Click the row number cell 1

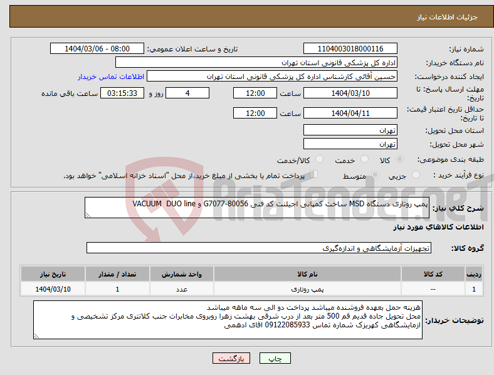click(x=474, y=289)
